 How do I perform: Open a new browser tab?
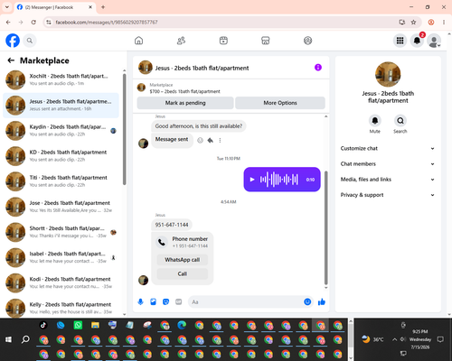click(103, 7)
